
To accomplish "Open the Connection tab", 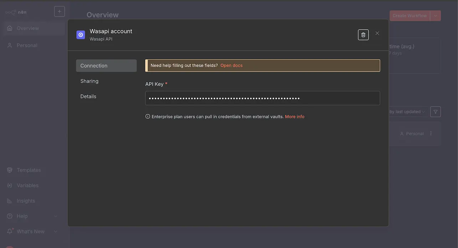I will click(106, 66).
